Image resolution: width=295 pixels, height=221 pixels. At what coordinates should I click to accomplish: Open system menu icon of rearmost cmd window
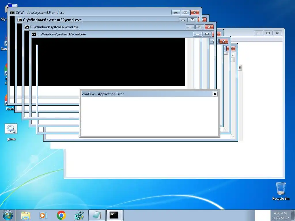(12, 13)
